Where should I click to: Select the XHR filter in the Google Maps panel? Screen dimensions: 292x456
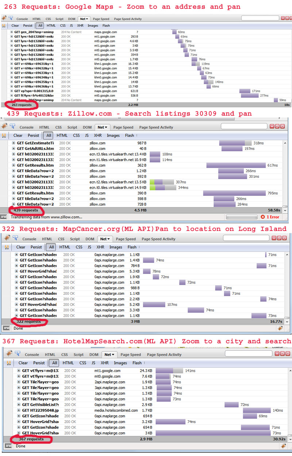[x=81, y=26]
